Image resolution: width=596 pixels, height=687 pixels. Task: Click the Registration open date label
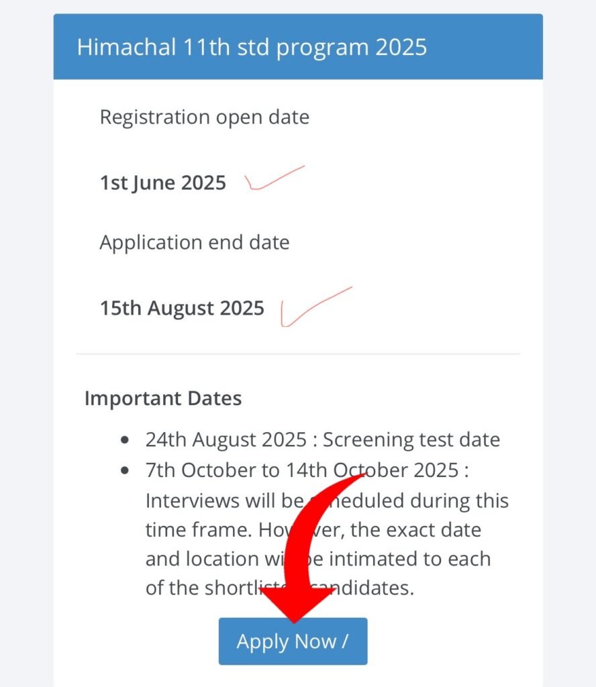pos(204,117)
